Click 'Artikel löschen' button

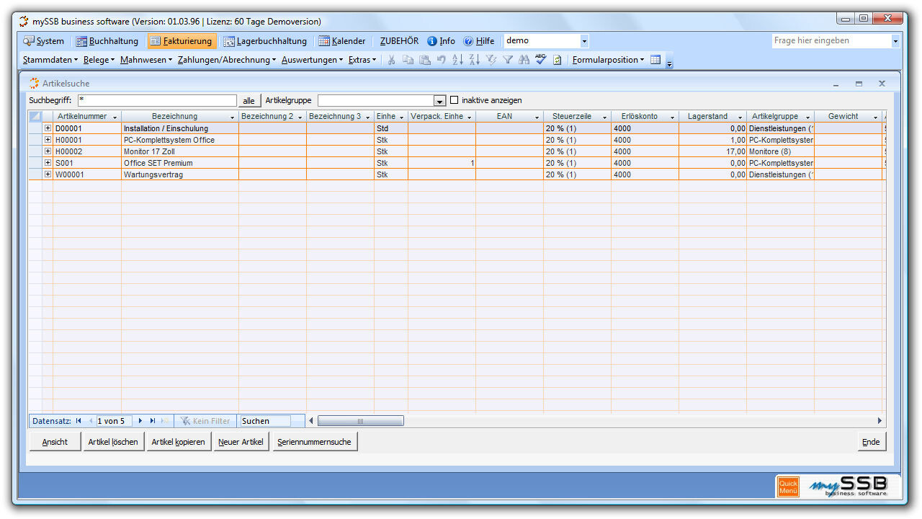pyautogui.click(x=113, y=442)
